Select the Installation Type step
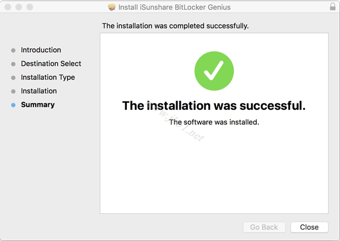This screenshot has width=340, height=241. (48, 78)
